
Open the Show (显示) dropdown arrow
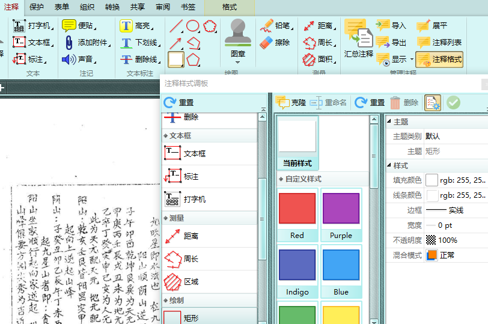point(412,59)
